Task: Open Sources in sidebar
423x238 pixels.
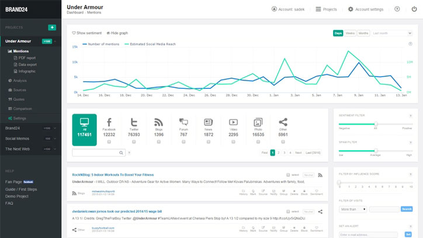Action: [17, 90]
